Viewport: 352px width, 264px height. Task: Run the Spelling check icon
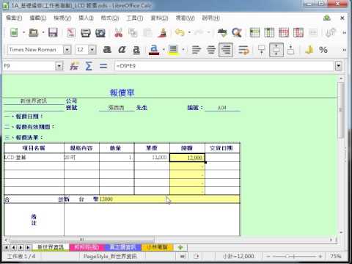pos(222,32)
